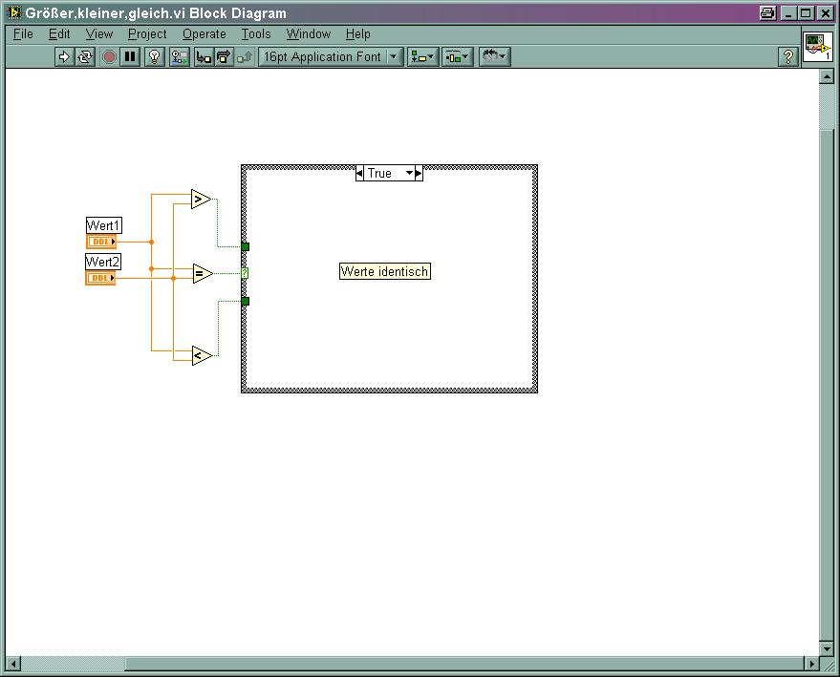Open Context Help question mark button
840x677 pixels.
[787, 56]
